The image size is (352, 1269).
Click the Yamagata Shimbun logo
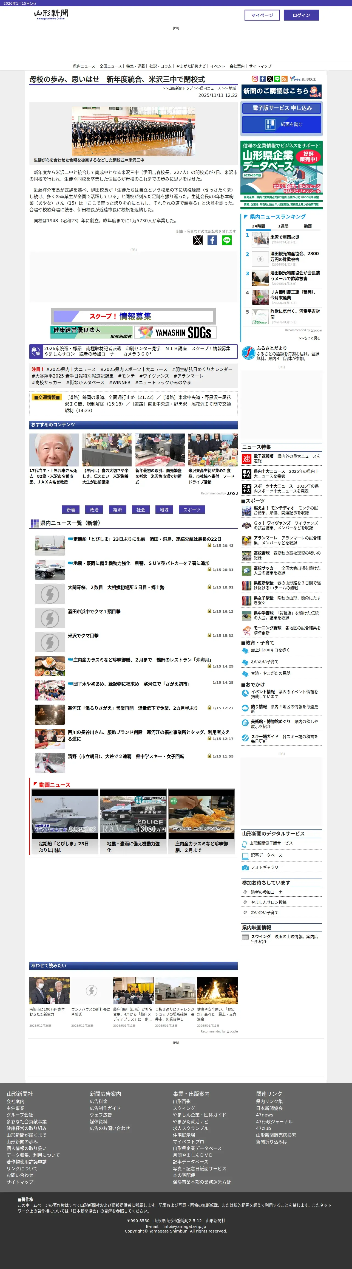(x=51, y=15)
